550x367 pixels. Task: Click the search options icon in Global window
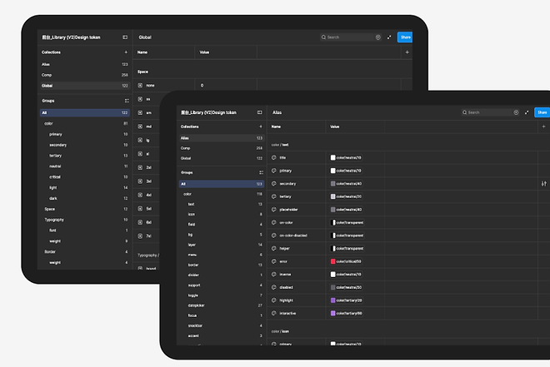(377, 37)
